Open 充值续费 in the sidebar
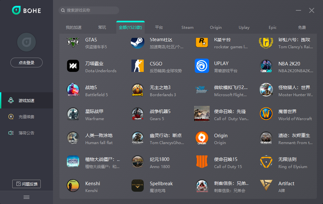Screen dimensions: 323x204 pyautogui.click(x=26, y=117)
